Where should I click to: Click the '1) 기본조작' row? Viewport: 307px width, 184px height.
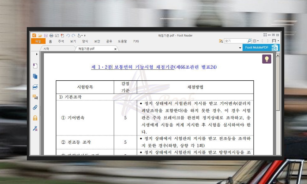click(155, 97)
